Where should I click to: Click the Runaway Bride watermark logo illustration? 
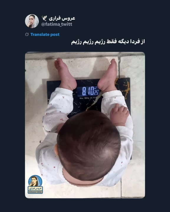pos(35,181)
